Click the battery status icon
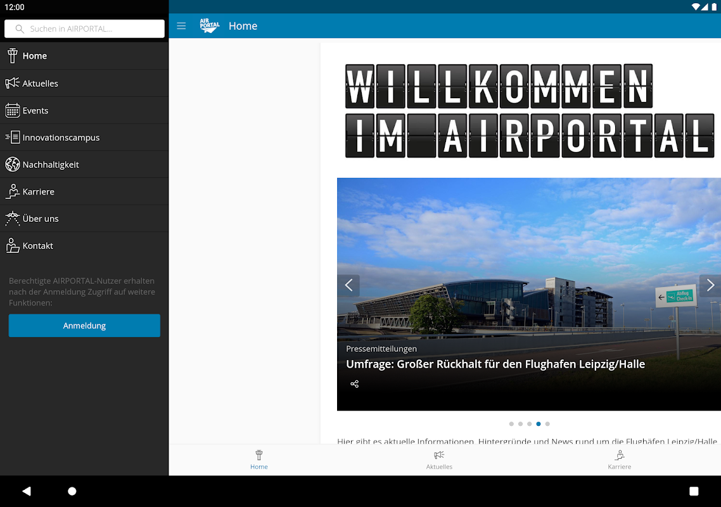The image size is (721, 507). click(714, 7)
